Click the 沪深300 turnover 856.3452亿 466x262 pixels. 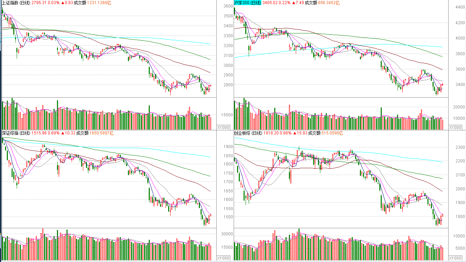[x=330, y=3]
